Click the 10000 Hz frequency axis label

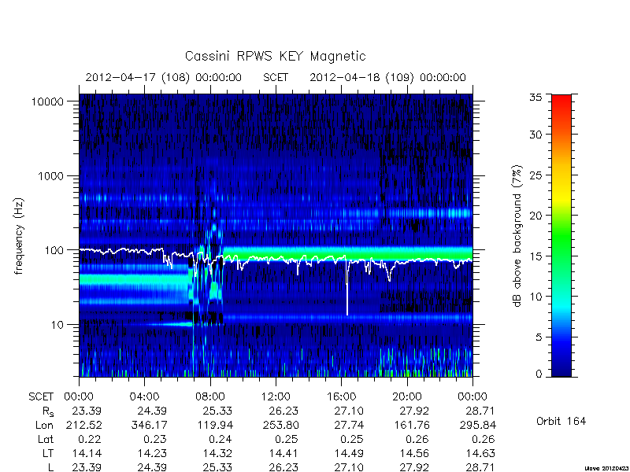[x=47, y=101]
